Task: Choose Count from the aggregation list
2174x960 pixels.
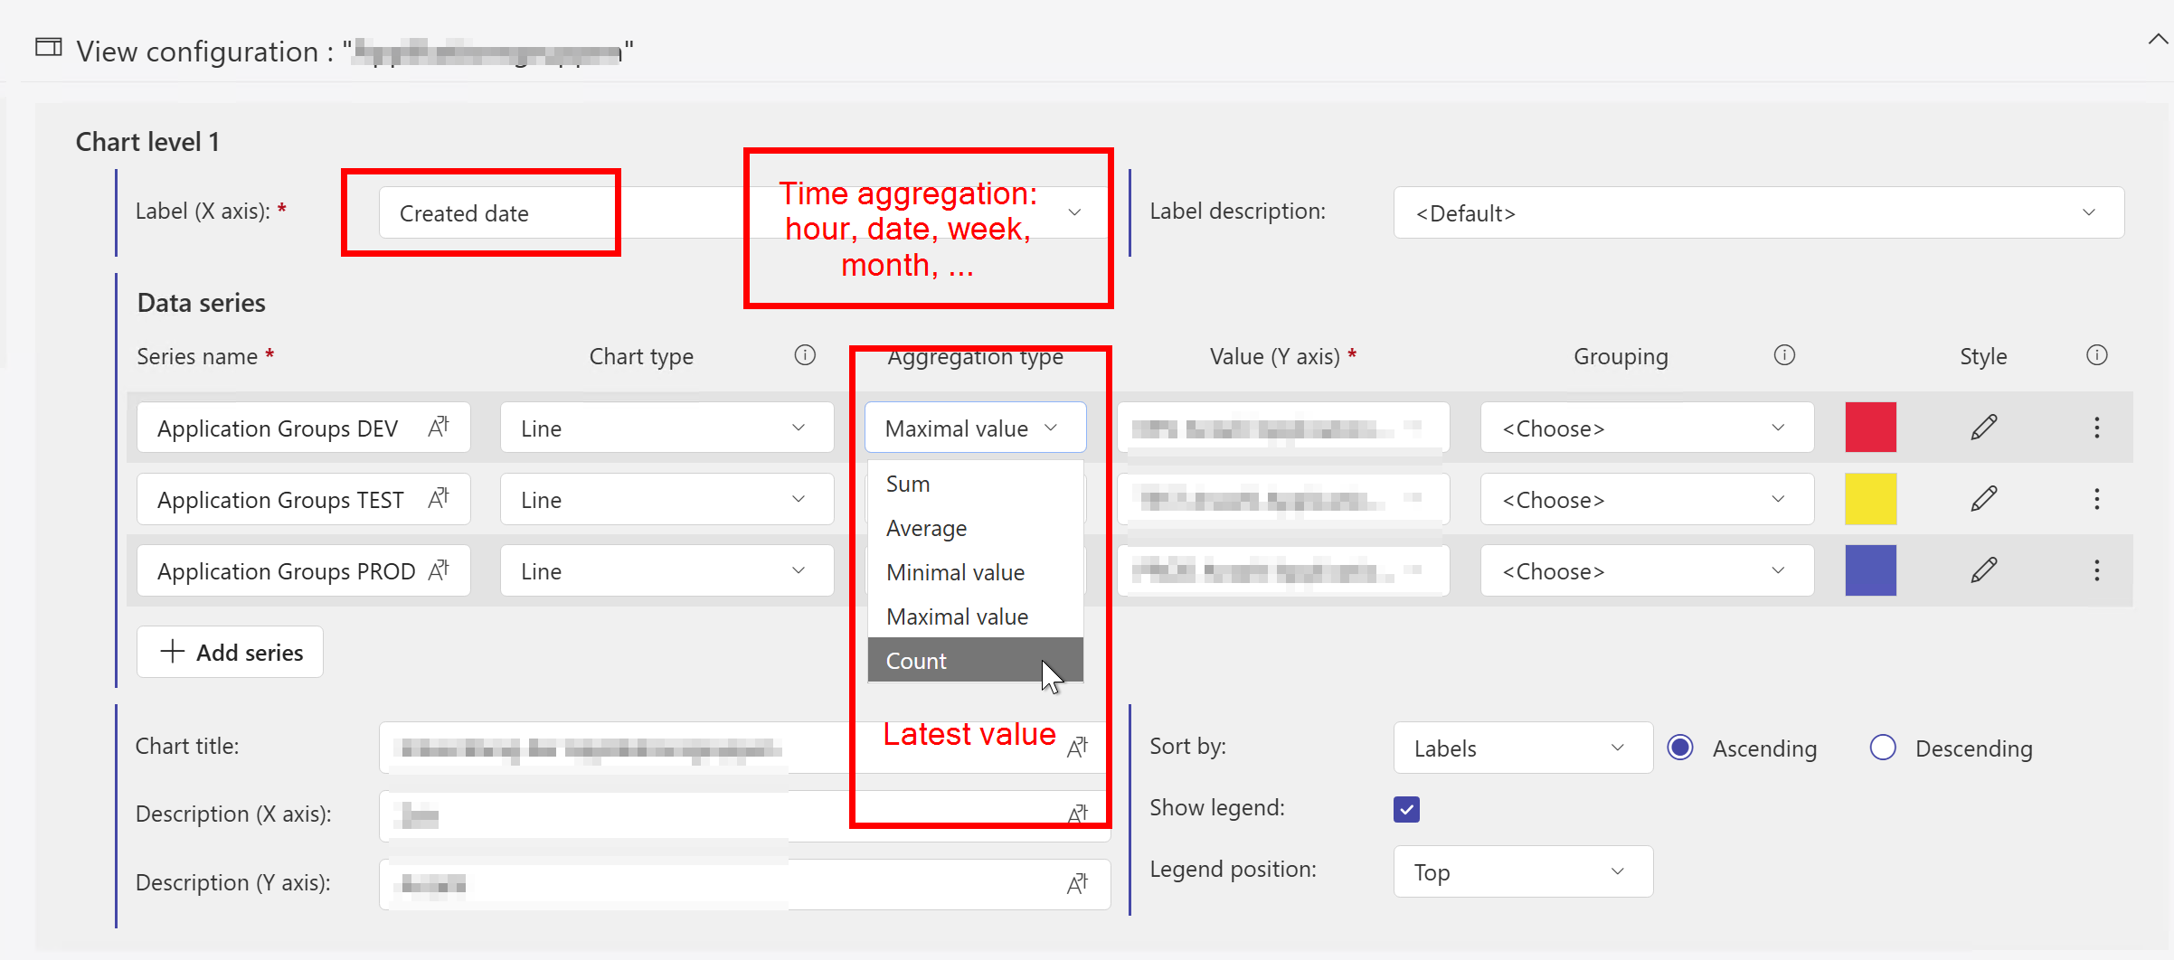Action: click(916, 661)
